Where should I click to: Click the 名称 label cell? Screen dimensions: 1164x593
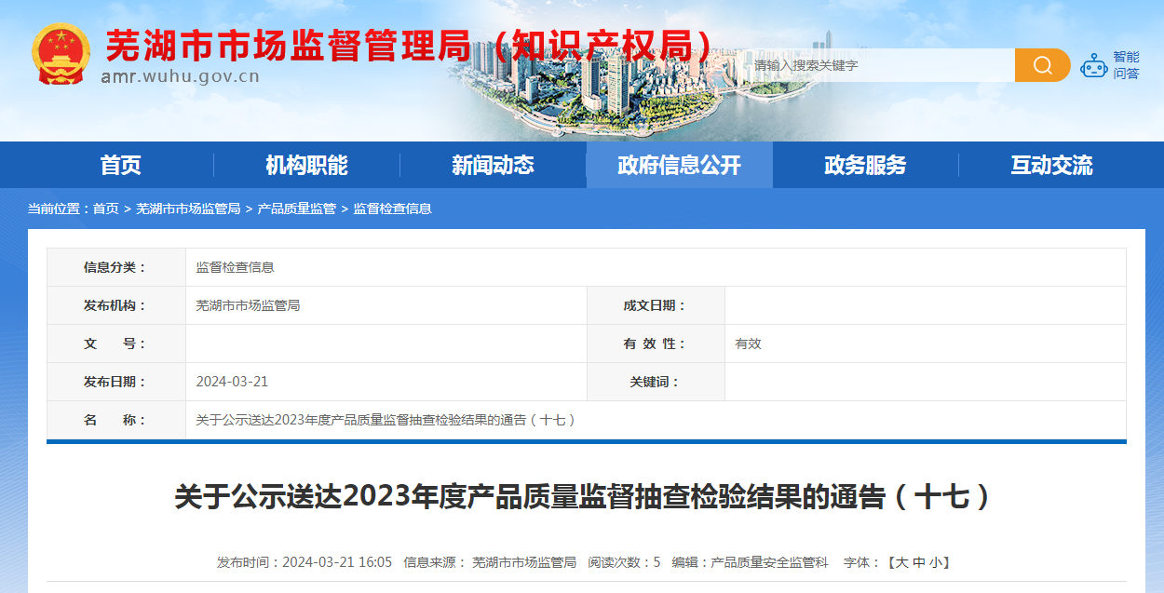pos(116,420)
